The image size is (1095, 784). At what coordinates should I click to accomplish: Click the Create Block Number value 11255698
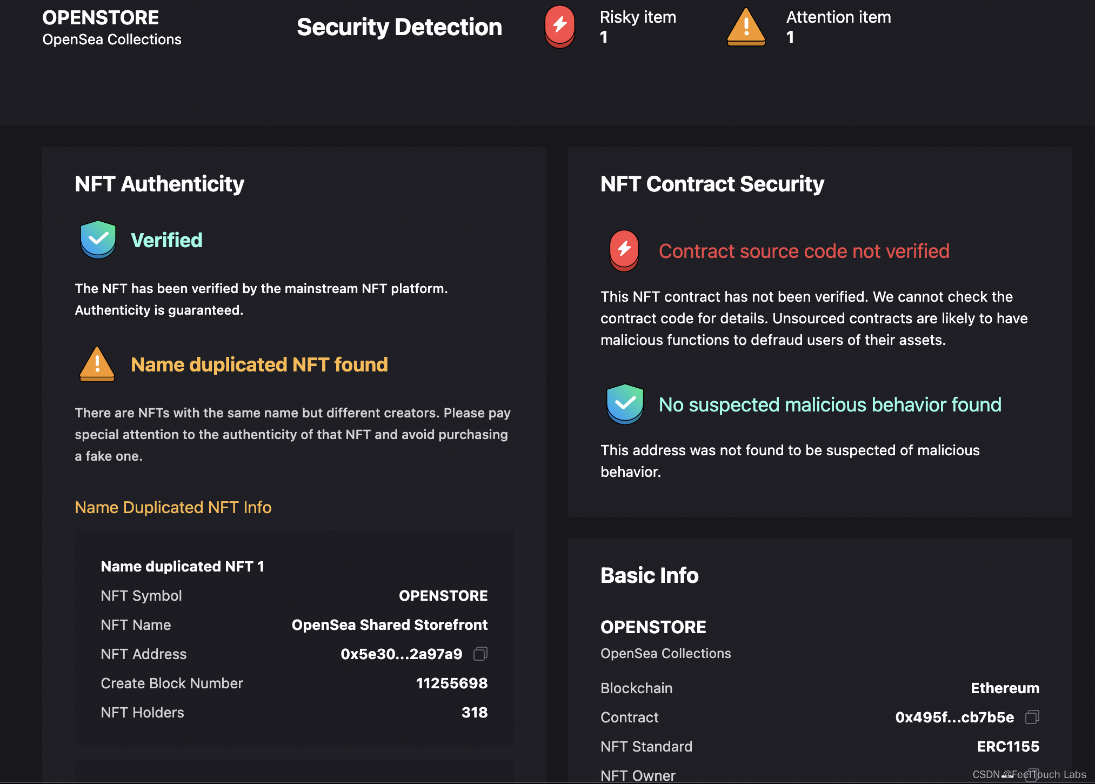[451, 683]
